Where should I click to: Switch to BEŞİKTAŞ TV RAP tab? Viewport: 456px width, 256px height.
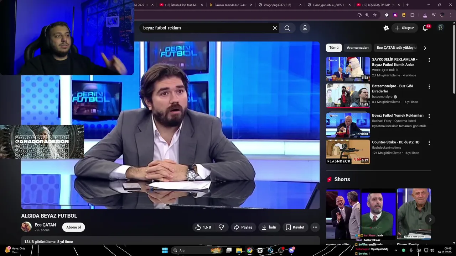(x=378, y=5)
